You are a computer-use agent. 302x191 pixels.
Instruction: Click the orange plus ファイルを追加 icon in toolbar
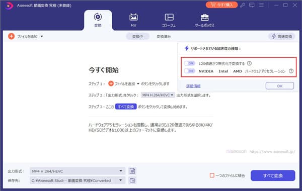coord(12,36)
